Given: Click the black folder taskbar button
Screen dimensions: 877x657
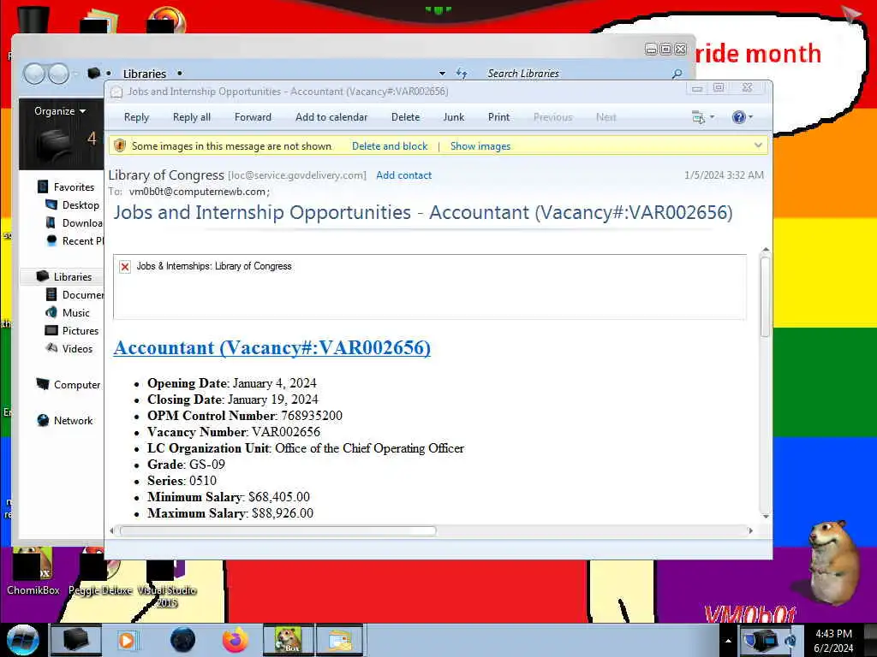Looking at the screenshot, I should tap(76, 640).
